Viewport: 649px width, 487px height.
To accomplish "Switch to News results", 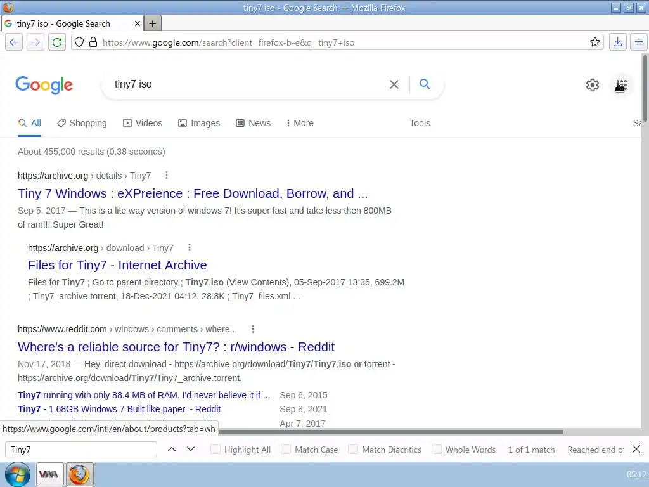I will coord(254,123).
